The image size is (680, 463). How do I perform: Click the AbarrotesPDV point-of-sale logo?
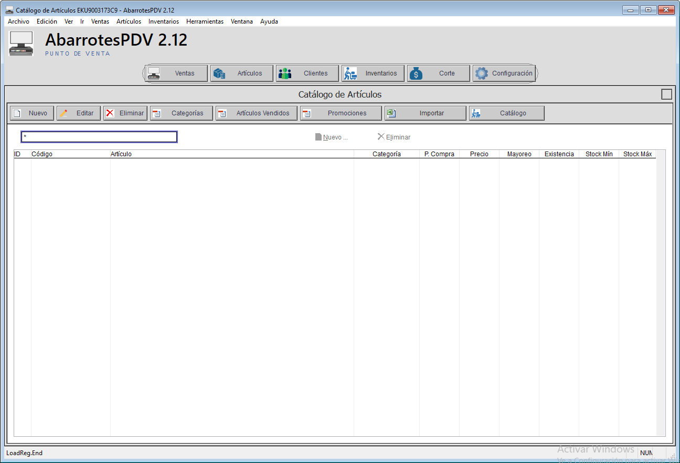click(x=22, y=44)
